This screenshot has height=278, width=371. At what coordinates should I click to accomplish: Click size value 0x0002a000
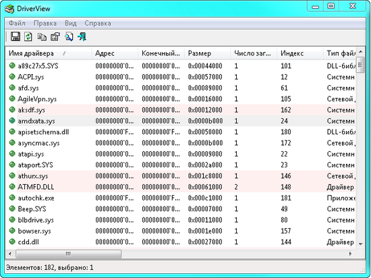click(205, 165)
